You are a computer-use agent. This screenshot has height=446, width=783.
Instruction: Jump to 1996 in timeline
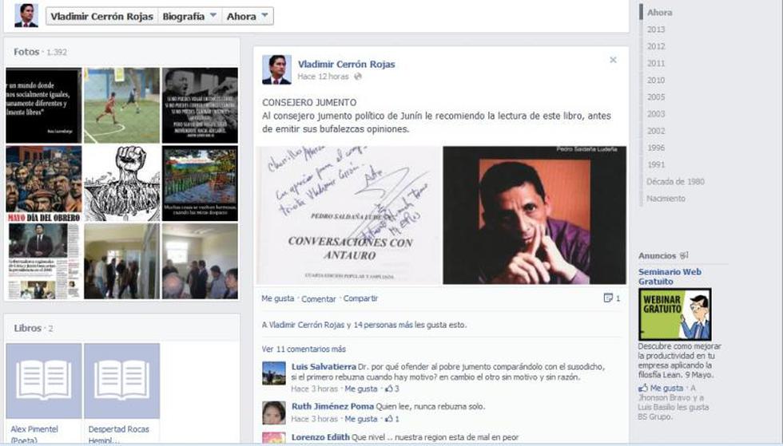tap(656, 148)
